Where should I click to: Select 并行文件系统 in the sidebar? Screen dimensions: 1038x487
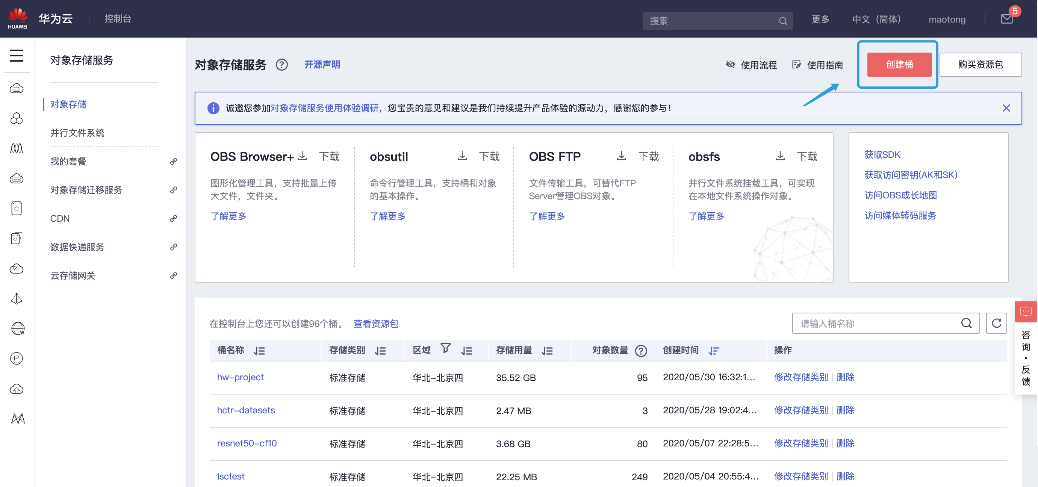(x=77, y=133)
